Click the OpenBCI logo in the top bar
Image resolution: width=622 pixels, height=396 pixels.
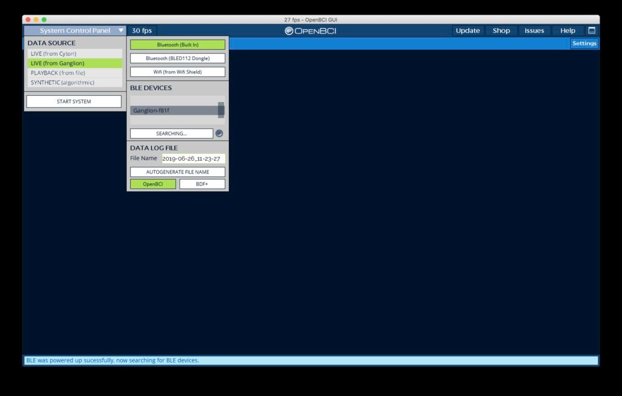[x=310, y=30]
